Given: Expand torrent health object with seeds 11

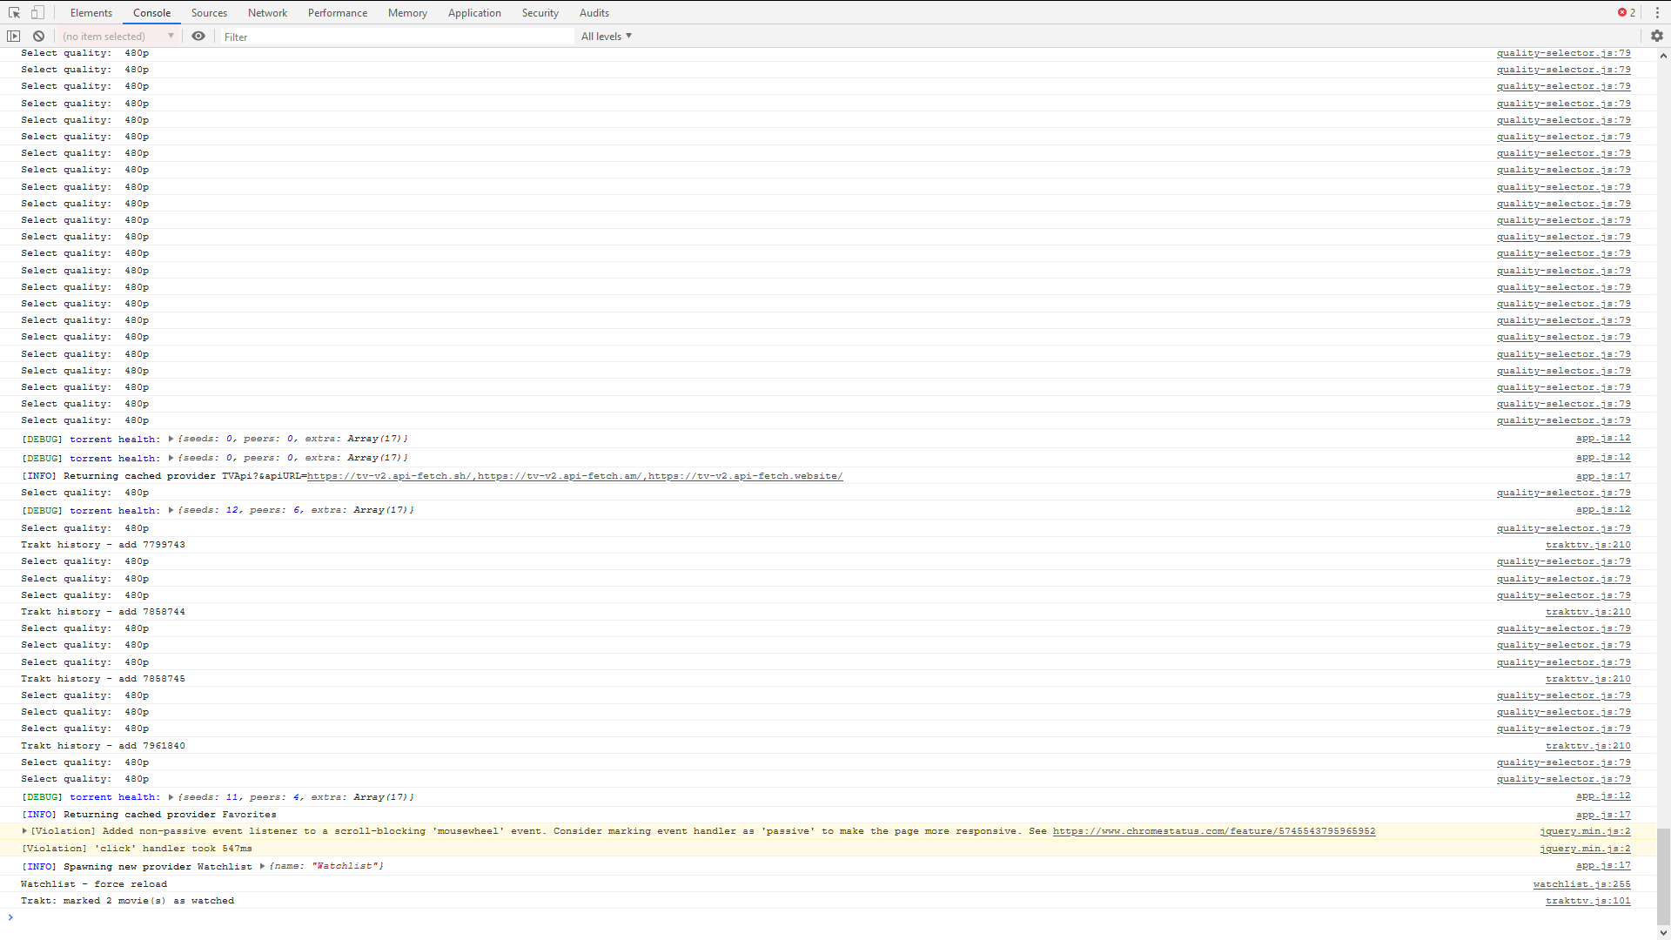Looking at the screenshot, I should [x=171, y=797].
